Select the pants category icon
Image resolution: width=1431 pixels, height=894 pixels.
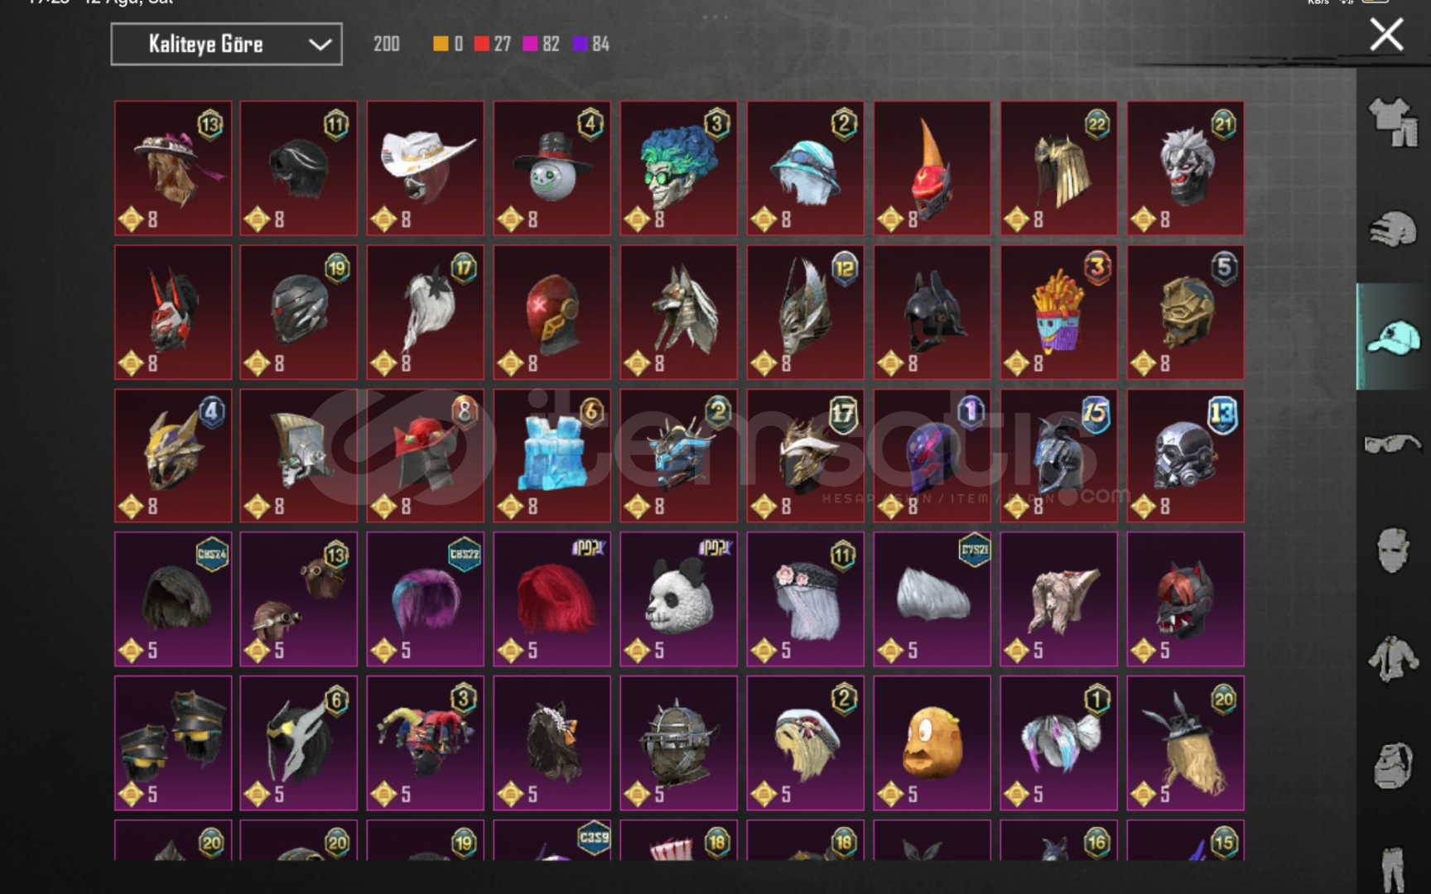1393,869
